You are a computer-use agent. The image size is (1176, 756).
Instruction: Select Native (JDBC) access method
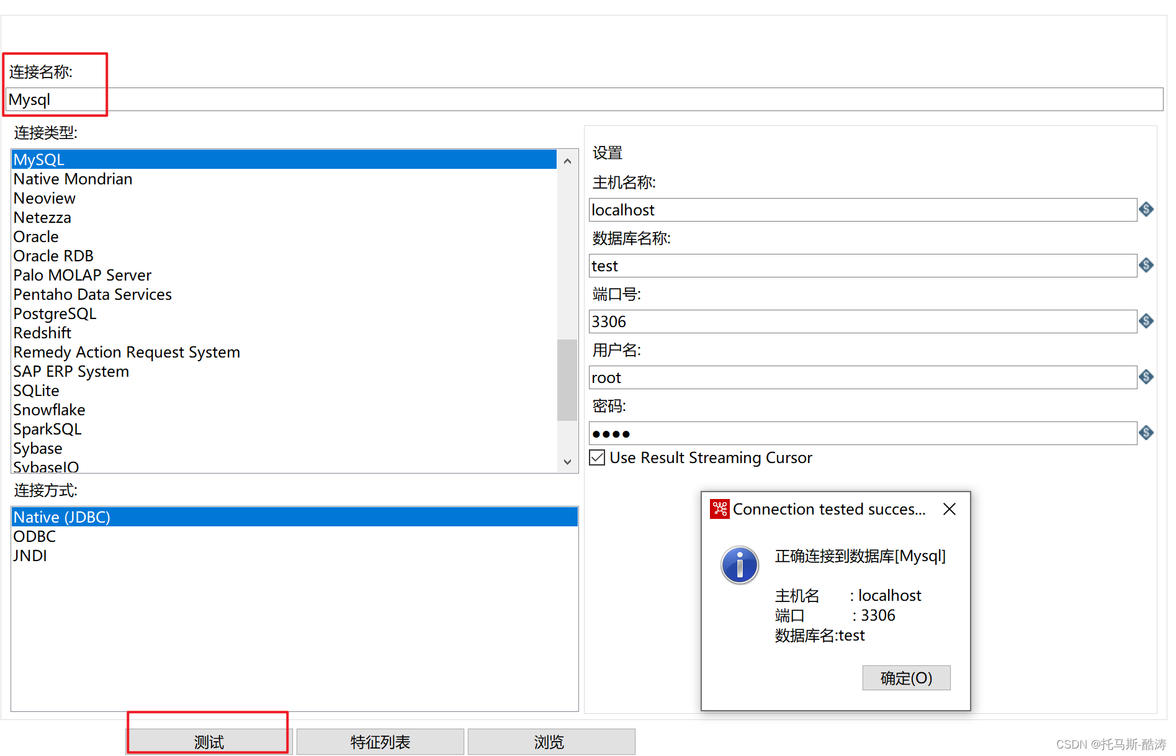click(x=295, y=517)
